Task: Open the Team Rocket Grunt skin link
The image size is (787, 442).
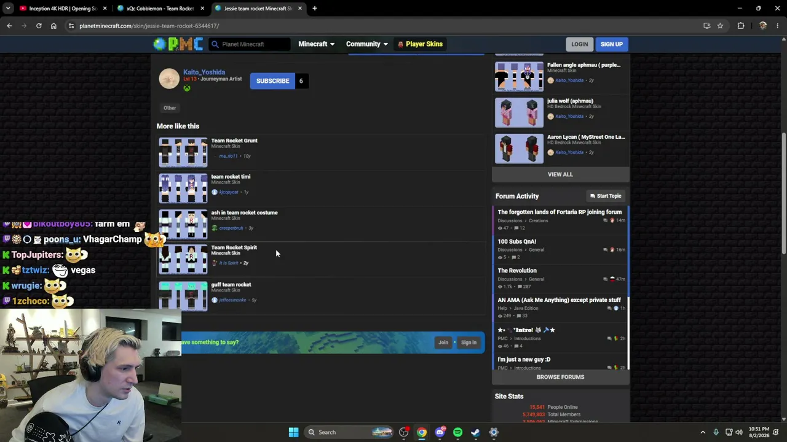Action: click(x=234, y=141)
